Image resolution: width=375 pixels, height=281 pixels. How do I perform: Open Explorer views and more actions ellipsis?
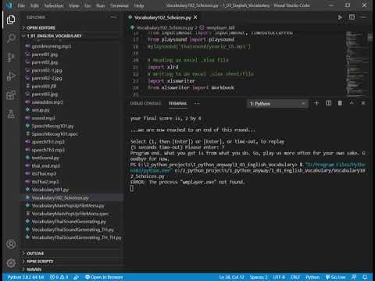tap(113, 17)
